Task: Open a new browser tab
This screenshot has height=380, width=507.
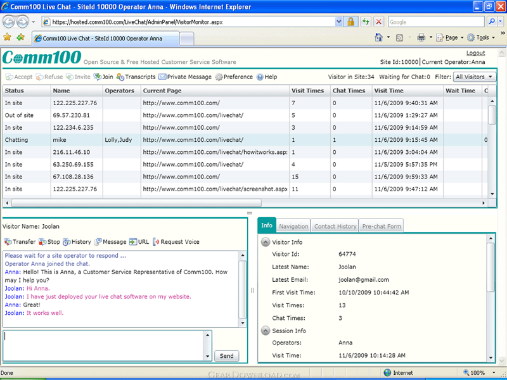Action: (187, 39)
